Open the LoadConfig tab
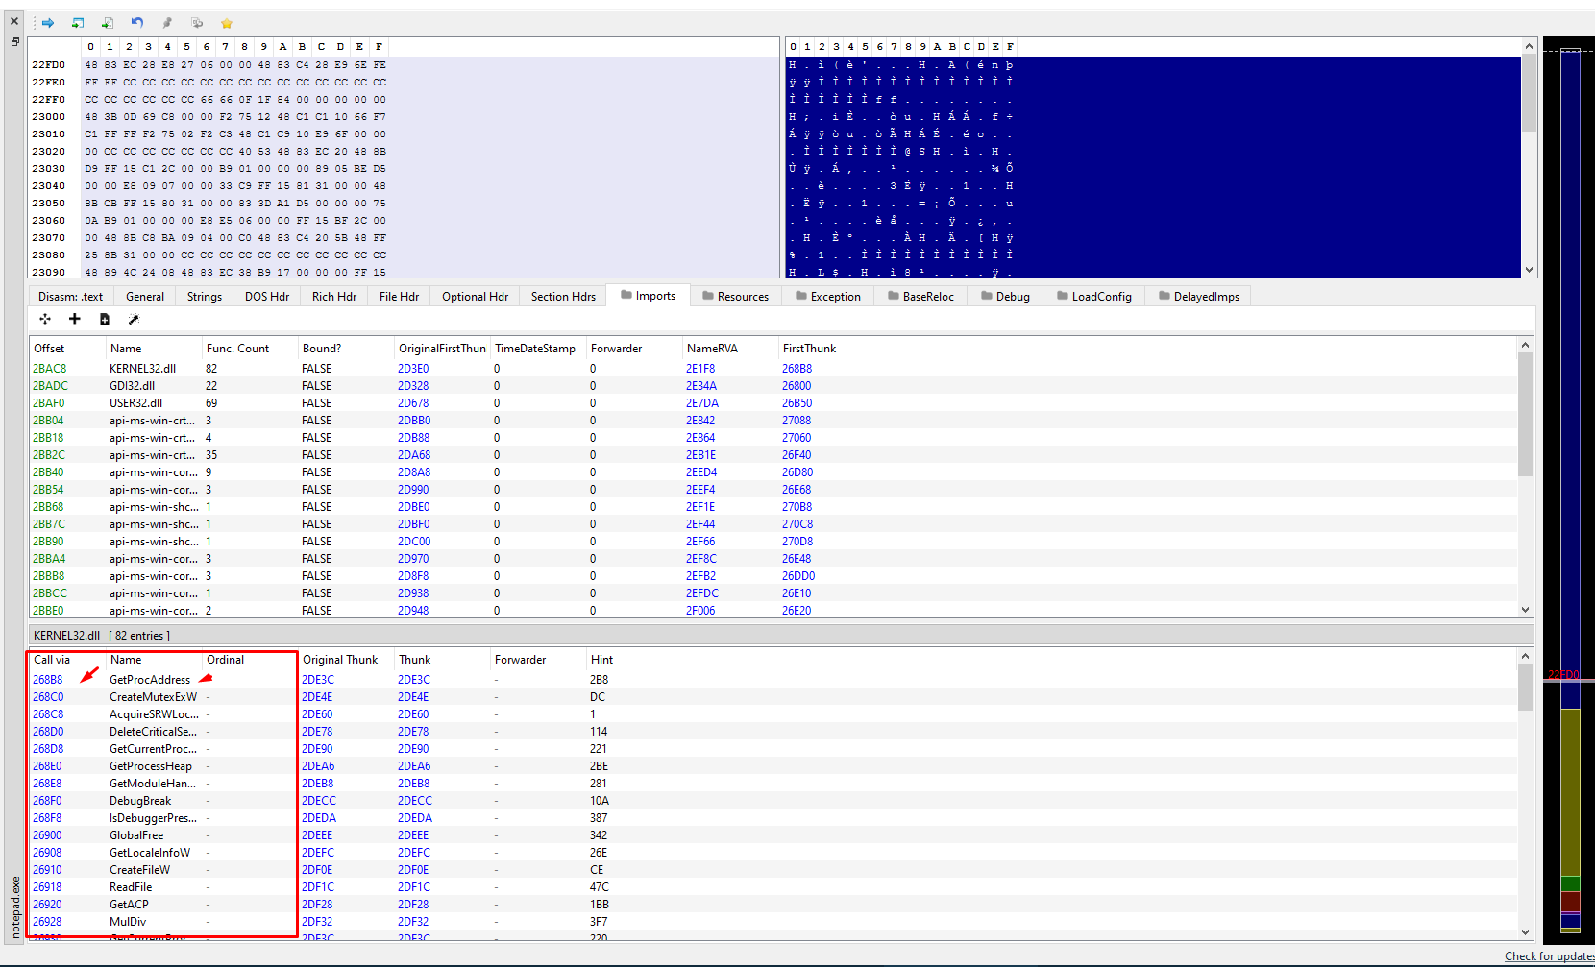This screenshot has width=1595, height=967. (1094, 297)
